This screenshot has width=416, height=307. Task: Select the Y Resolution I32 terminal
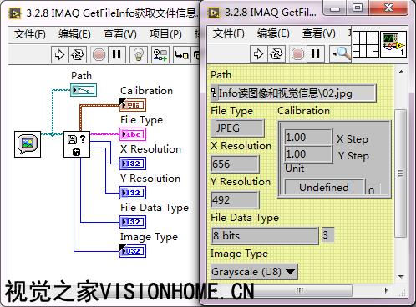(133, 193)
